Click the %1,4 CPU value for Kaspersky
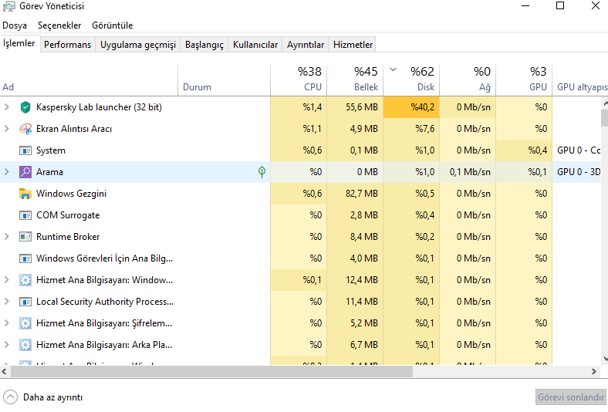608x412 pixels. click(x=299, y=107)
